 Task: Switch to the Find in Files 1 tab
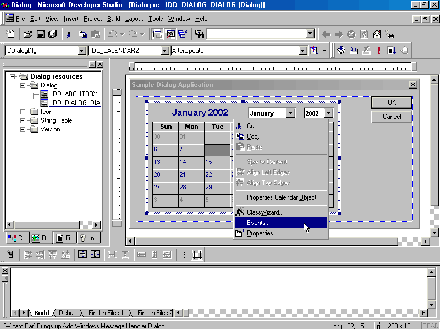pyautogui.click(x=106, y=312)
